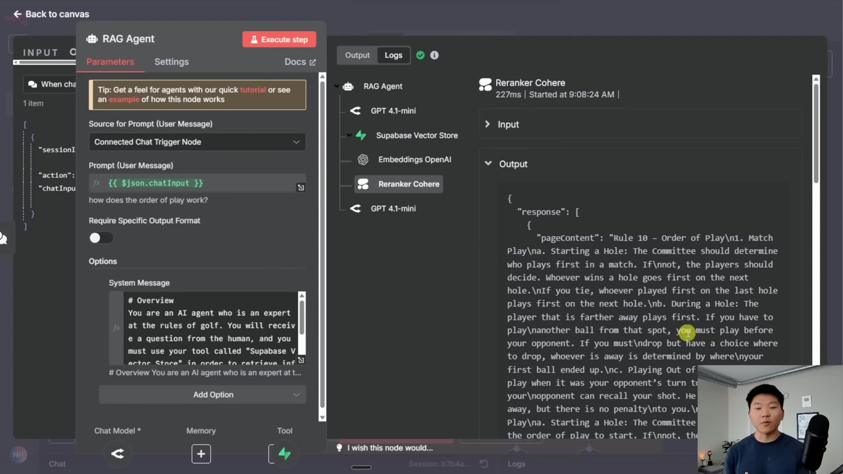This screenshot has width=843, height=474.
Task: Open the Add Option dropdown
Action: coord(202,395)
